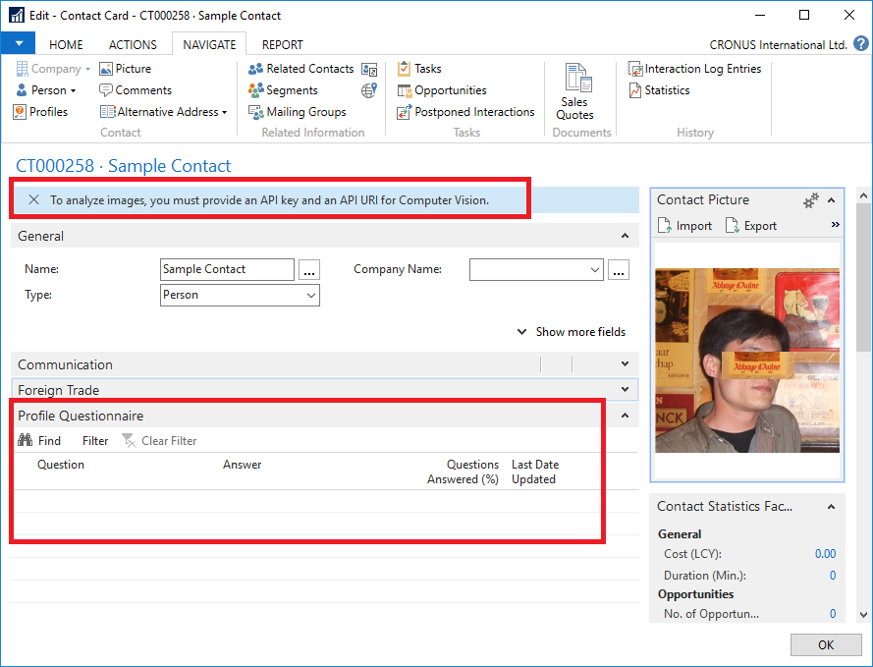Open the Help question mark icon
The image size is (873, 667).
pos(861,43)
